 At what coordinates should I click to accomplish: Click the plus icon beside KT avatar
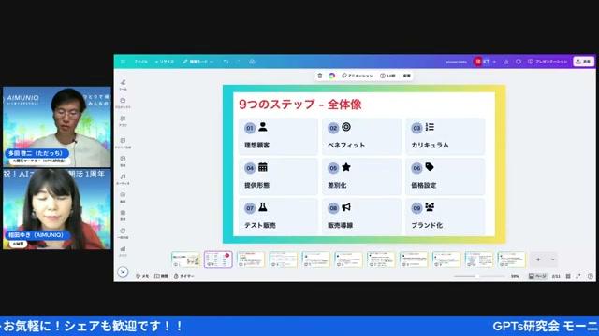point(494,62)
